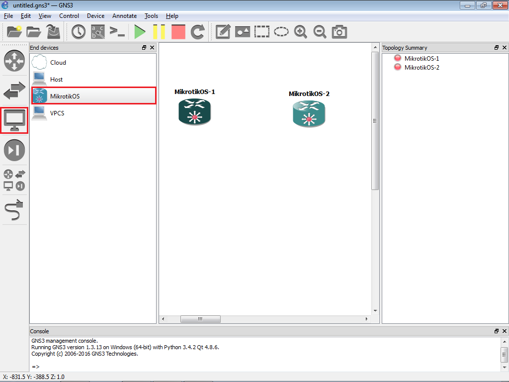Image resolution: width=509 pixels, height=382 pixels.
Task: Suspend all devices with yellow pause button
Action: tap(159, 32)
